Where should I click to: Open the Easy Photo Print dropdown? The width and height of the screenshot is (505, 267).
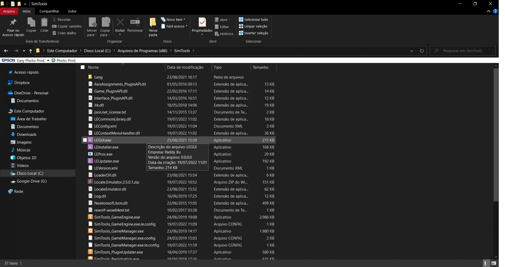click(48, 61)
